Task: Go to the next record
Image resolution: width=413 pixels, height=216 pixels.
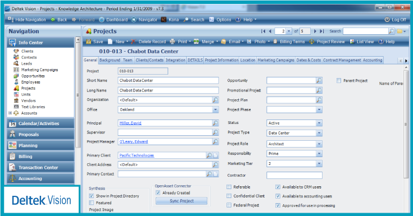Action: 315,31
